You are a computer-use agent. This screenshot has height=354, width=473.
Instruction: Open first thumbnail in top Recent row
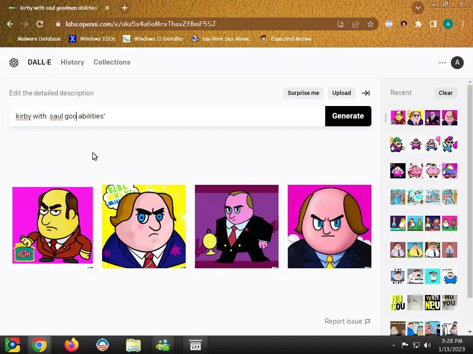tap(398, 118)
